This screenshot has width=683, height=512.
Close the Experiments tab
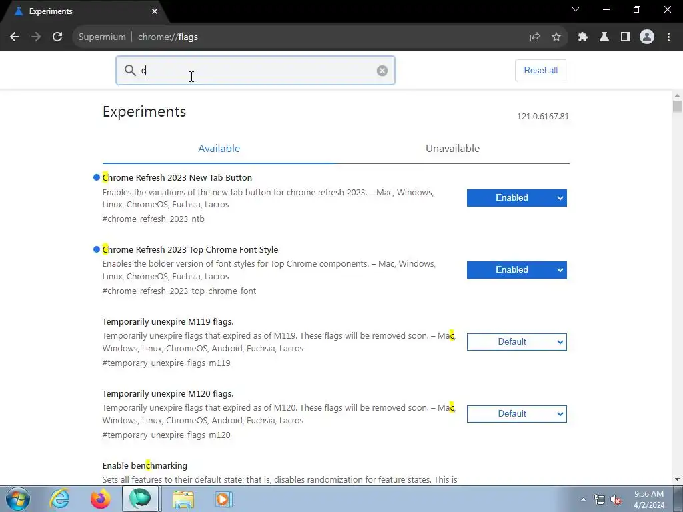click(155, 11)
